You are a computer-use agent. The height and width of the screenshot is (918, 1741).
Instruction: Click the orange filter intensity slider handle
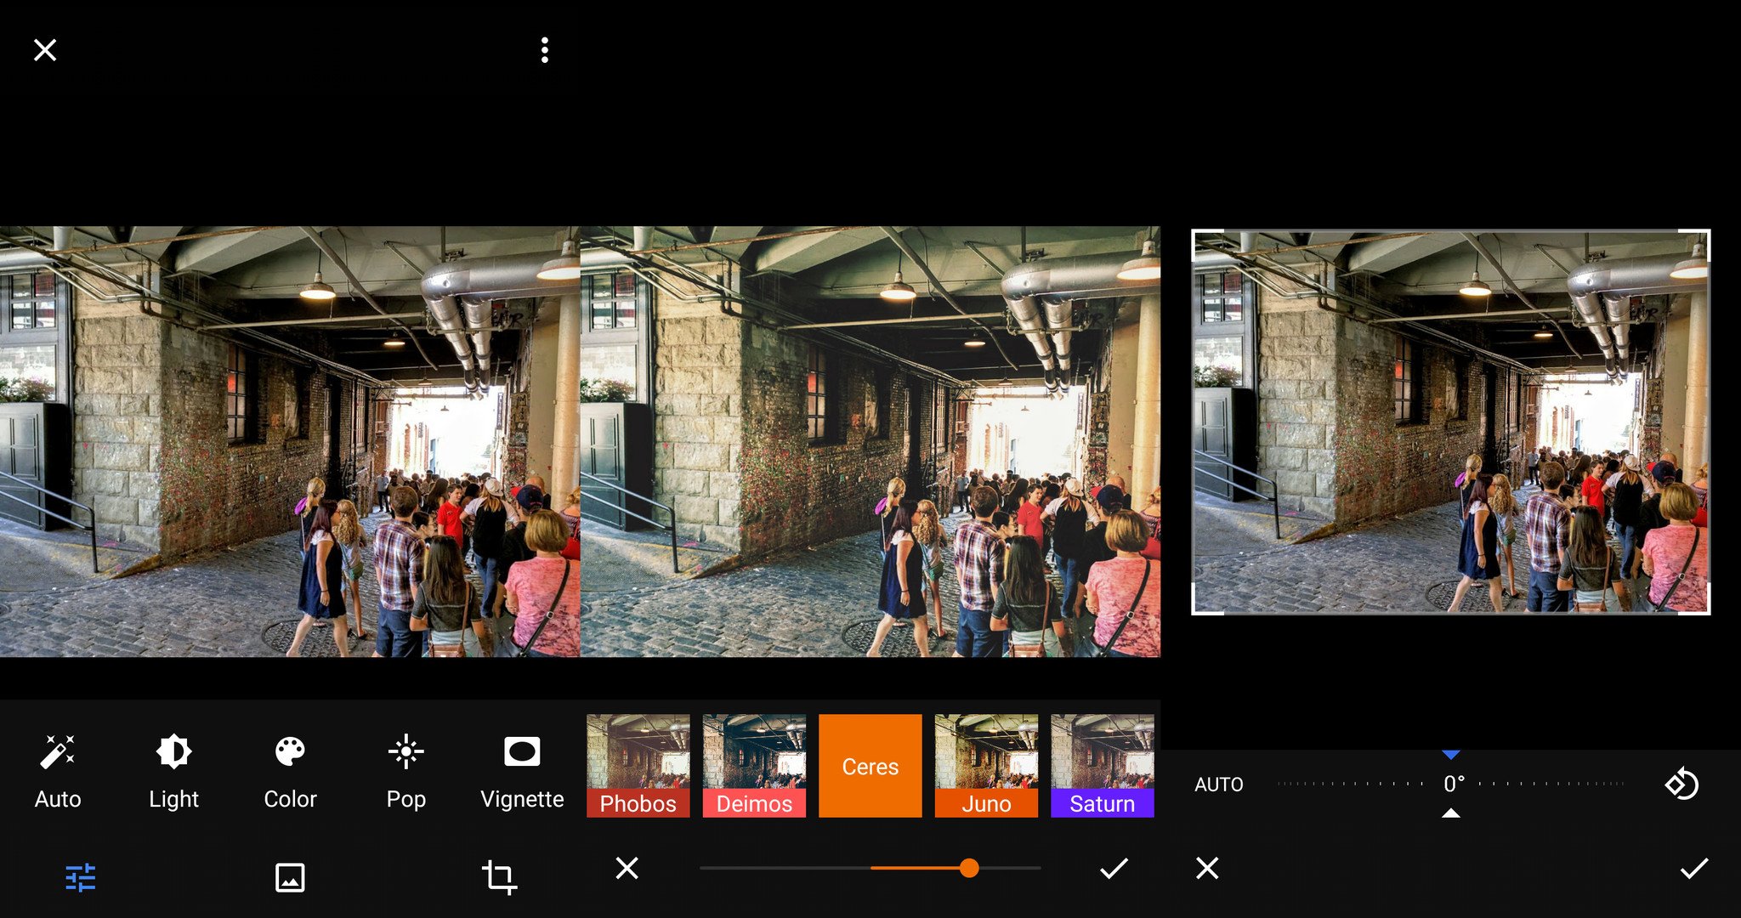coord(969,868)
